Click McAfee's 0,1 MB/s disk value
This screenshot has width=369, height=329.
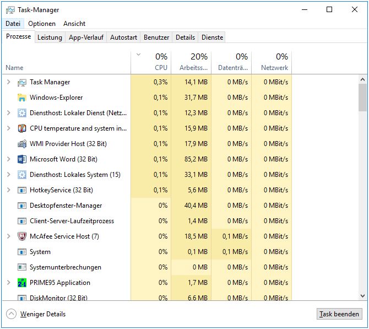pyautogui.click(x=235, y=236)
